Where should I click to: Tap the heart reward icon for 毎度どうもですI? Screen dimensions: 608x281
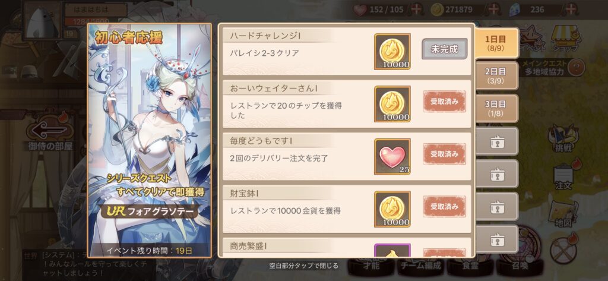pyautogui.click(x=392, y=156)
